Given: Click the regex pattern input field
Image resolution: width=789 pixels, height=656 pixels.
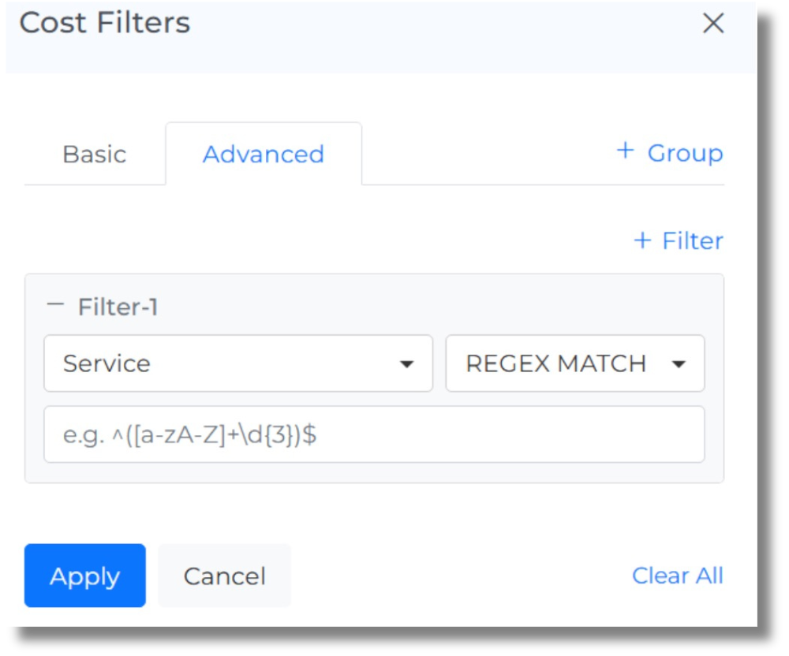Looking at the screenshot, I should 375,434.
